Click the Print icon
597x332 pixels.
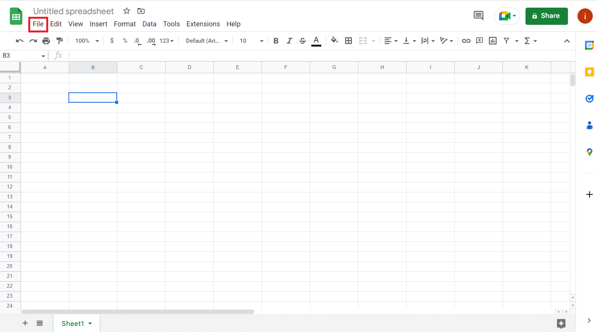46,41
